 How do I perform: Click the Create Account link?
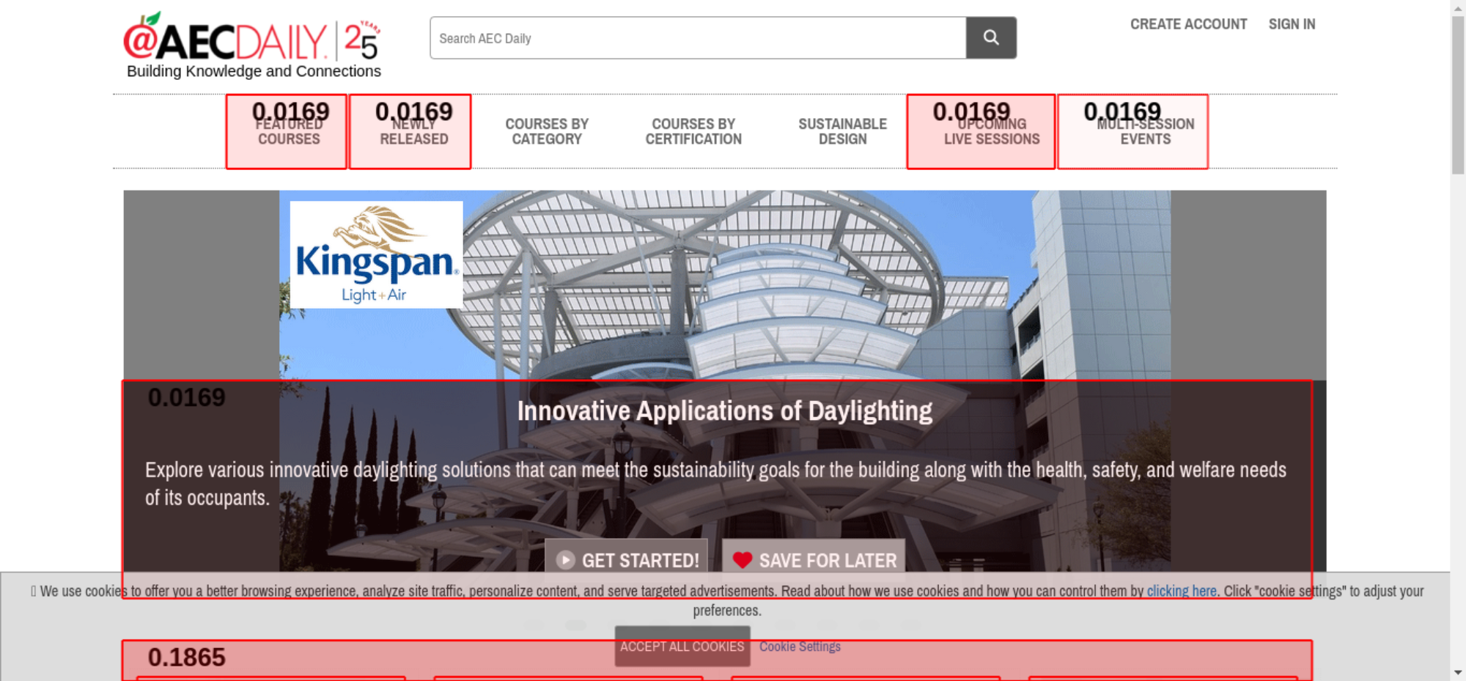1187,24
